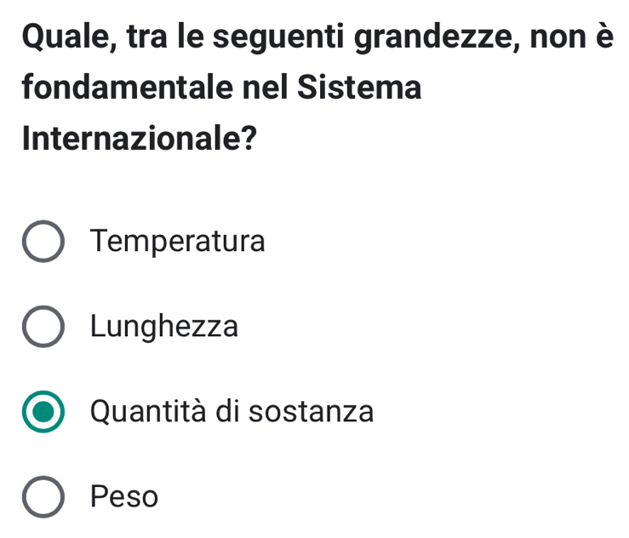Viewport: 629px width, 538px height.
Task: Click the "fondamentale nel Sistema" question line
Action: point(222,88)
